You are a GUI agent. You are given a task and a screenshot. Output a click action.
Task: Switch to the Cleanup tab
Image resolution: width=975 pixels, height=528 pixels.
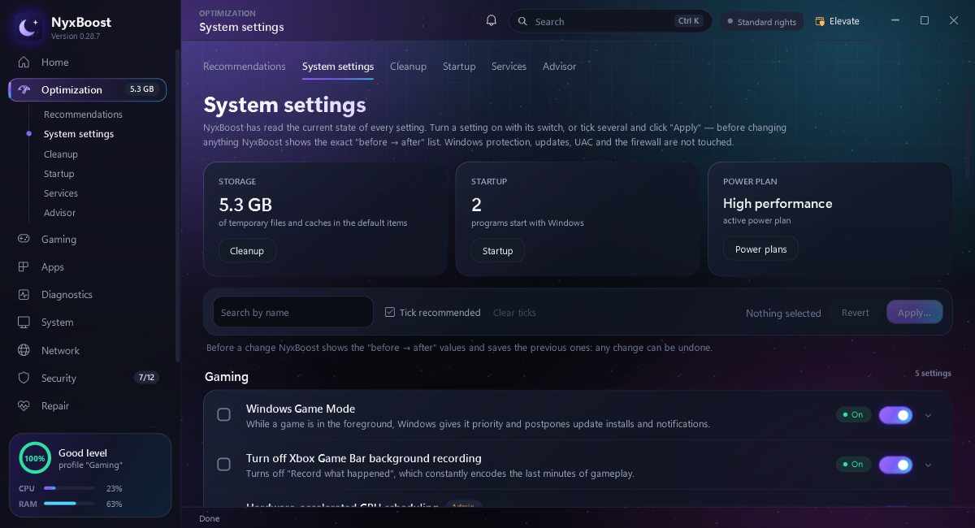click(408, 67)
